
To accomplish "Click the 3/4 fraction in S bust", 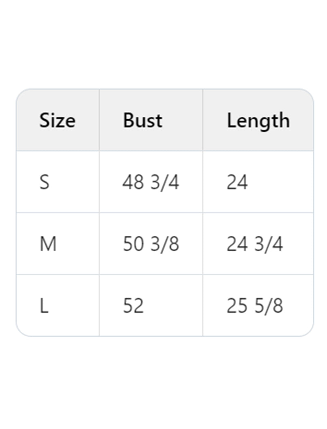I will [x=165, y=182].
